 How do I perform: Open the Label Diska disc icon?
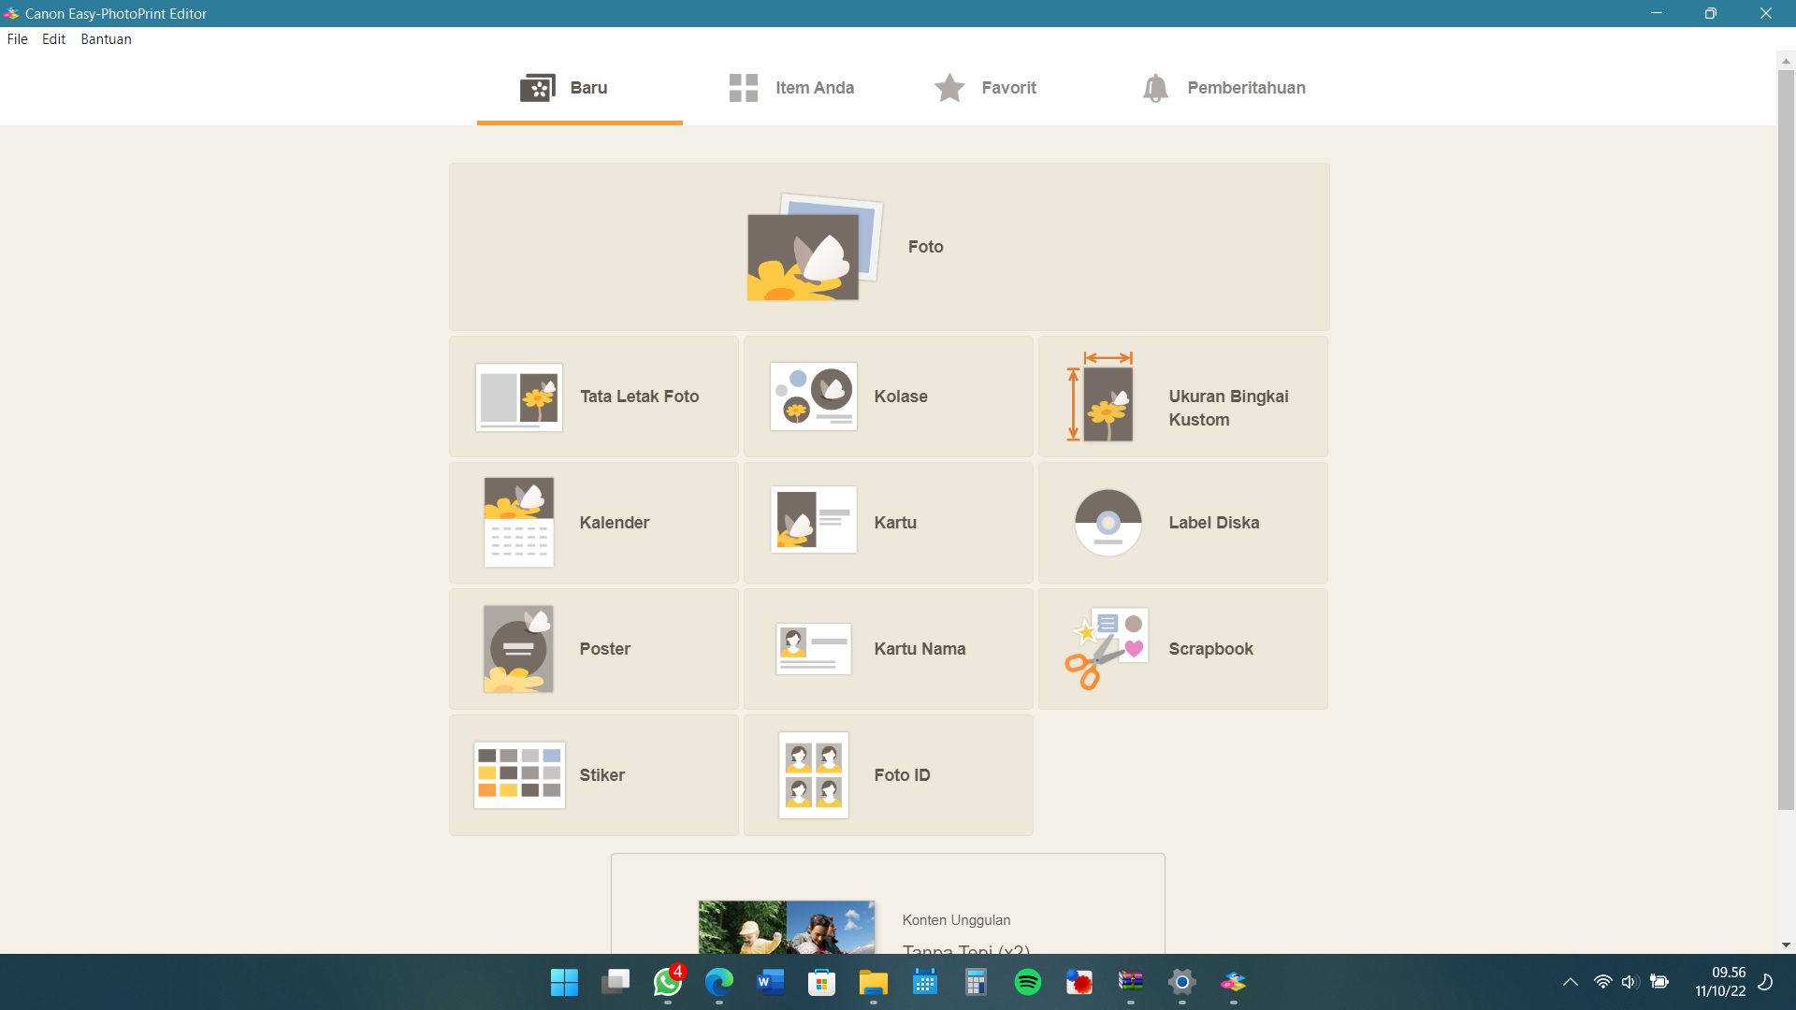(x=1108, y=523)
